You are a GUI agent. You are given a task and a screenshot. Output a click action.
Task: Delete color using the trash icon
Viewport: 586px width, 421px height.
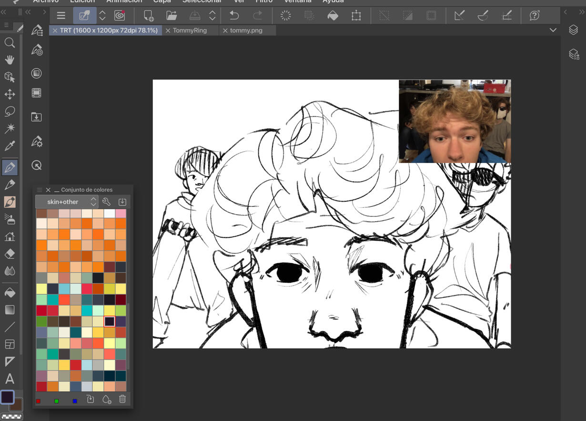click(122, 400)
